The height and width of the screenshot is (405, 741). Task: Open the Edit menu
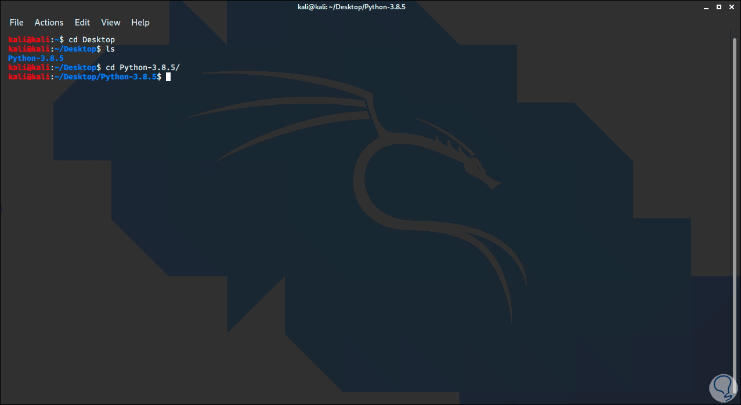82,23
